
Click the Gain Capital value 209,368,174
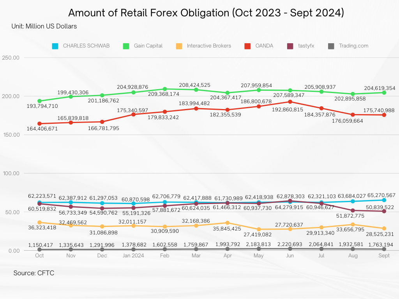coord(164,94)
